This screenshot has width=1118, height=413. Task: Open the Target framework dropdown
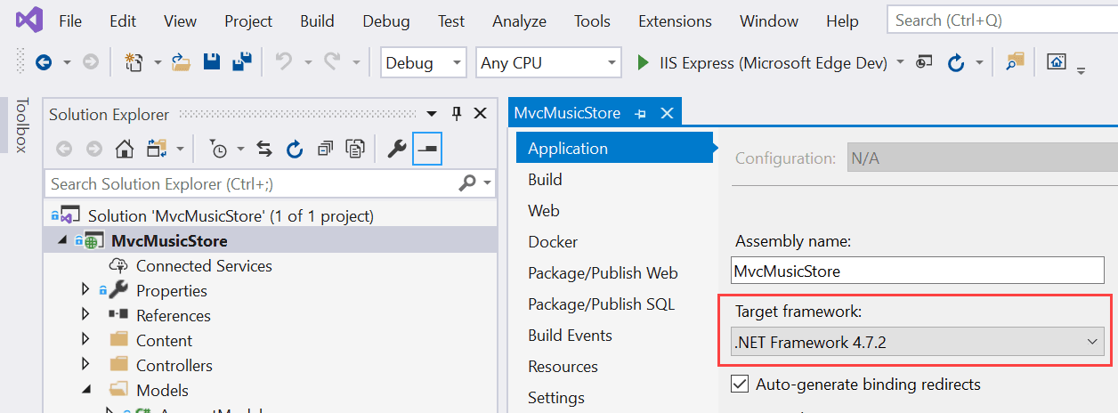[917, 342]
